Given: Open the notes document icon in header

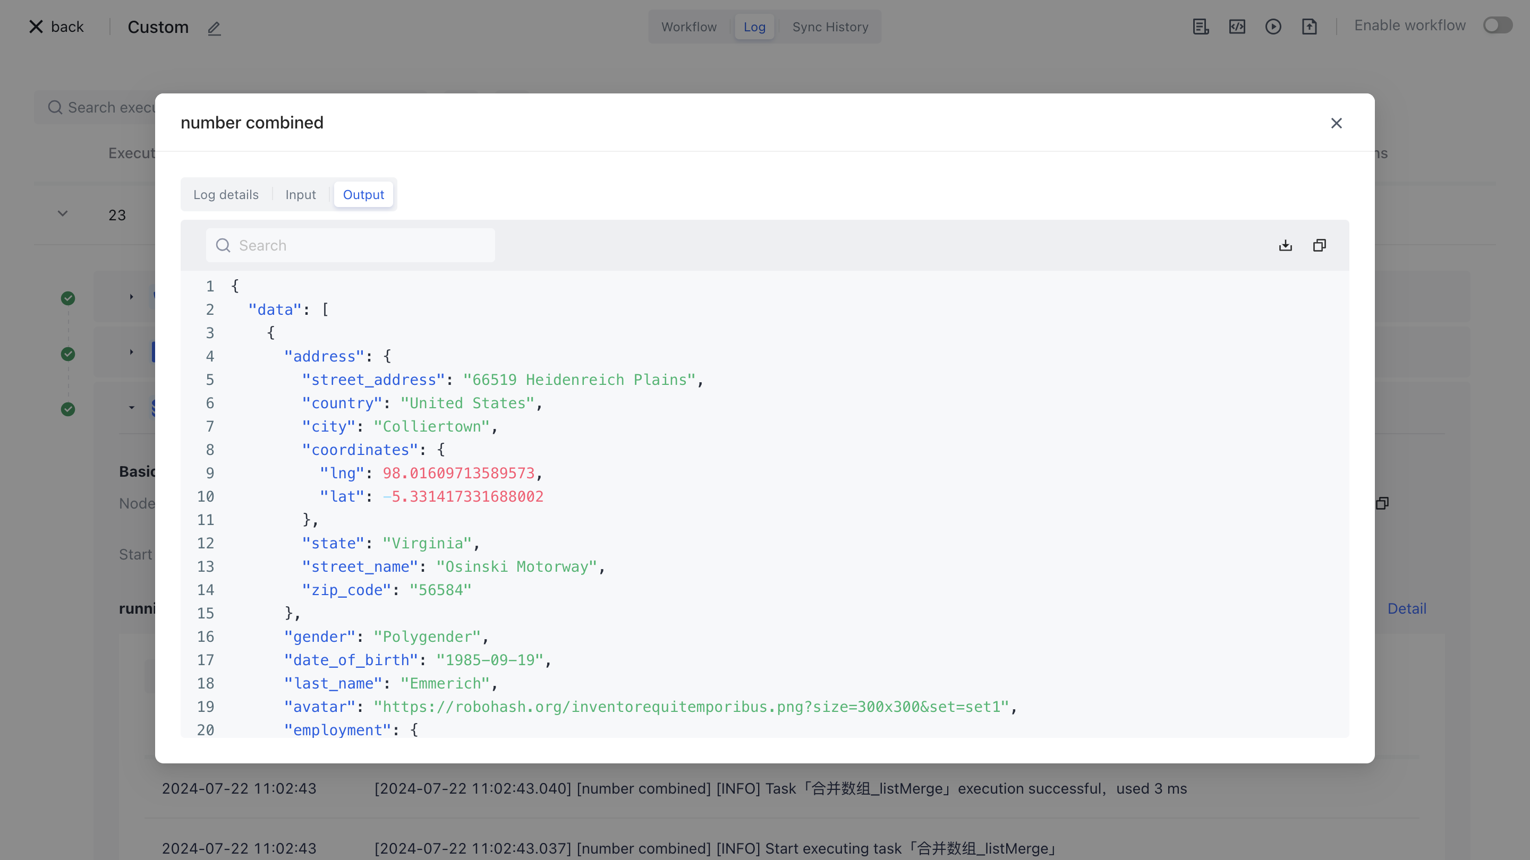Looking at the screenshot, I should [1201, 27].
